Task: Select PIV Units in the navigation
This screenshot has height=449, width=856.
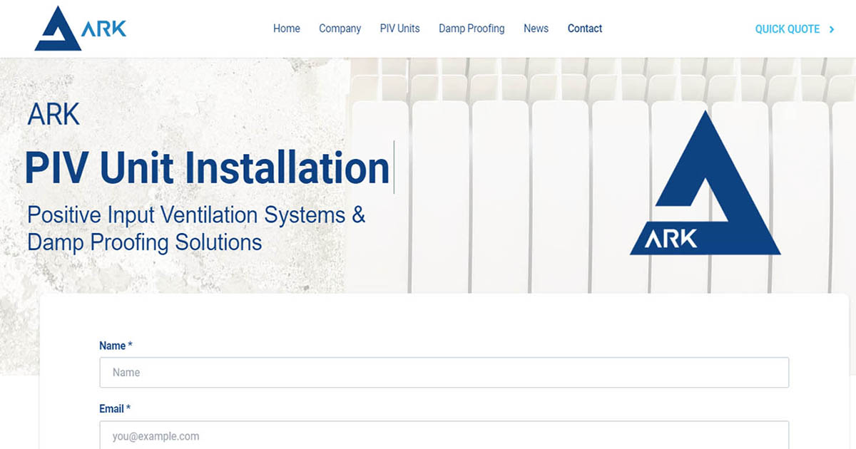Action: click(399, 29)
